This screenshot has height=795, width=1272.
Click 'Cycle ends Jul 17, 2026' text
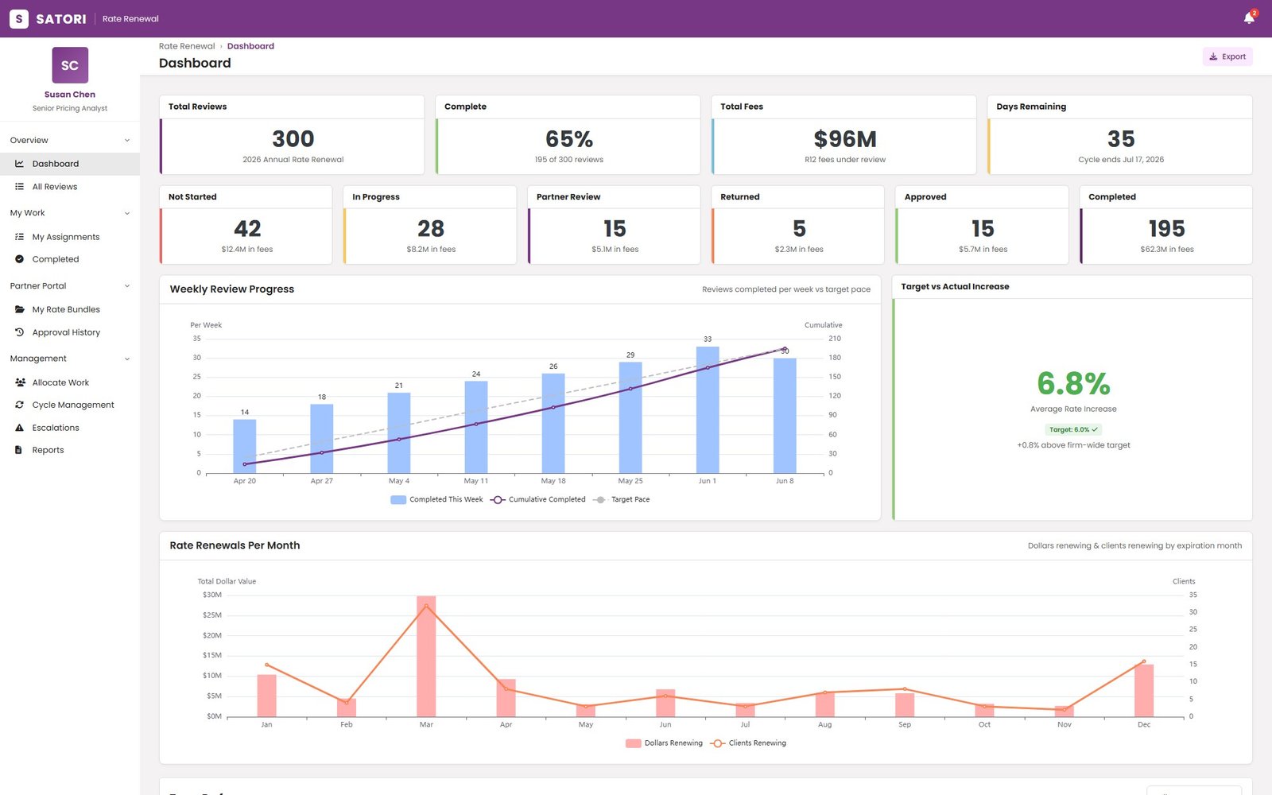1121,160
